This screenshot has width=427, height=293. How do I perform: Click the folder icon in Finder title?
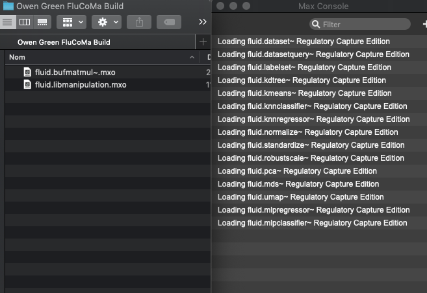click(x=8, y=6)
